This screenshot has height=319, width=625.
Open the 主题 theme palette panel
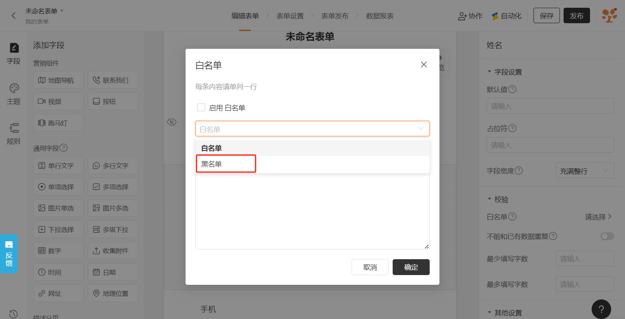pos(13,94)
